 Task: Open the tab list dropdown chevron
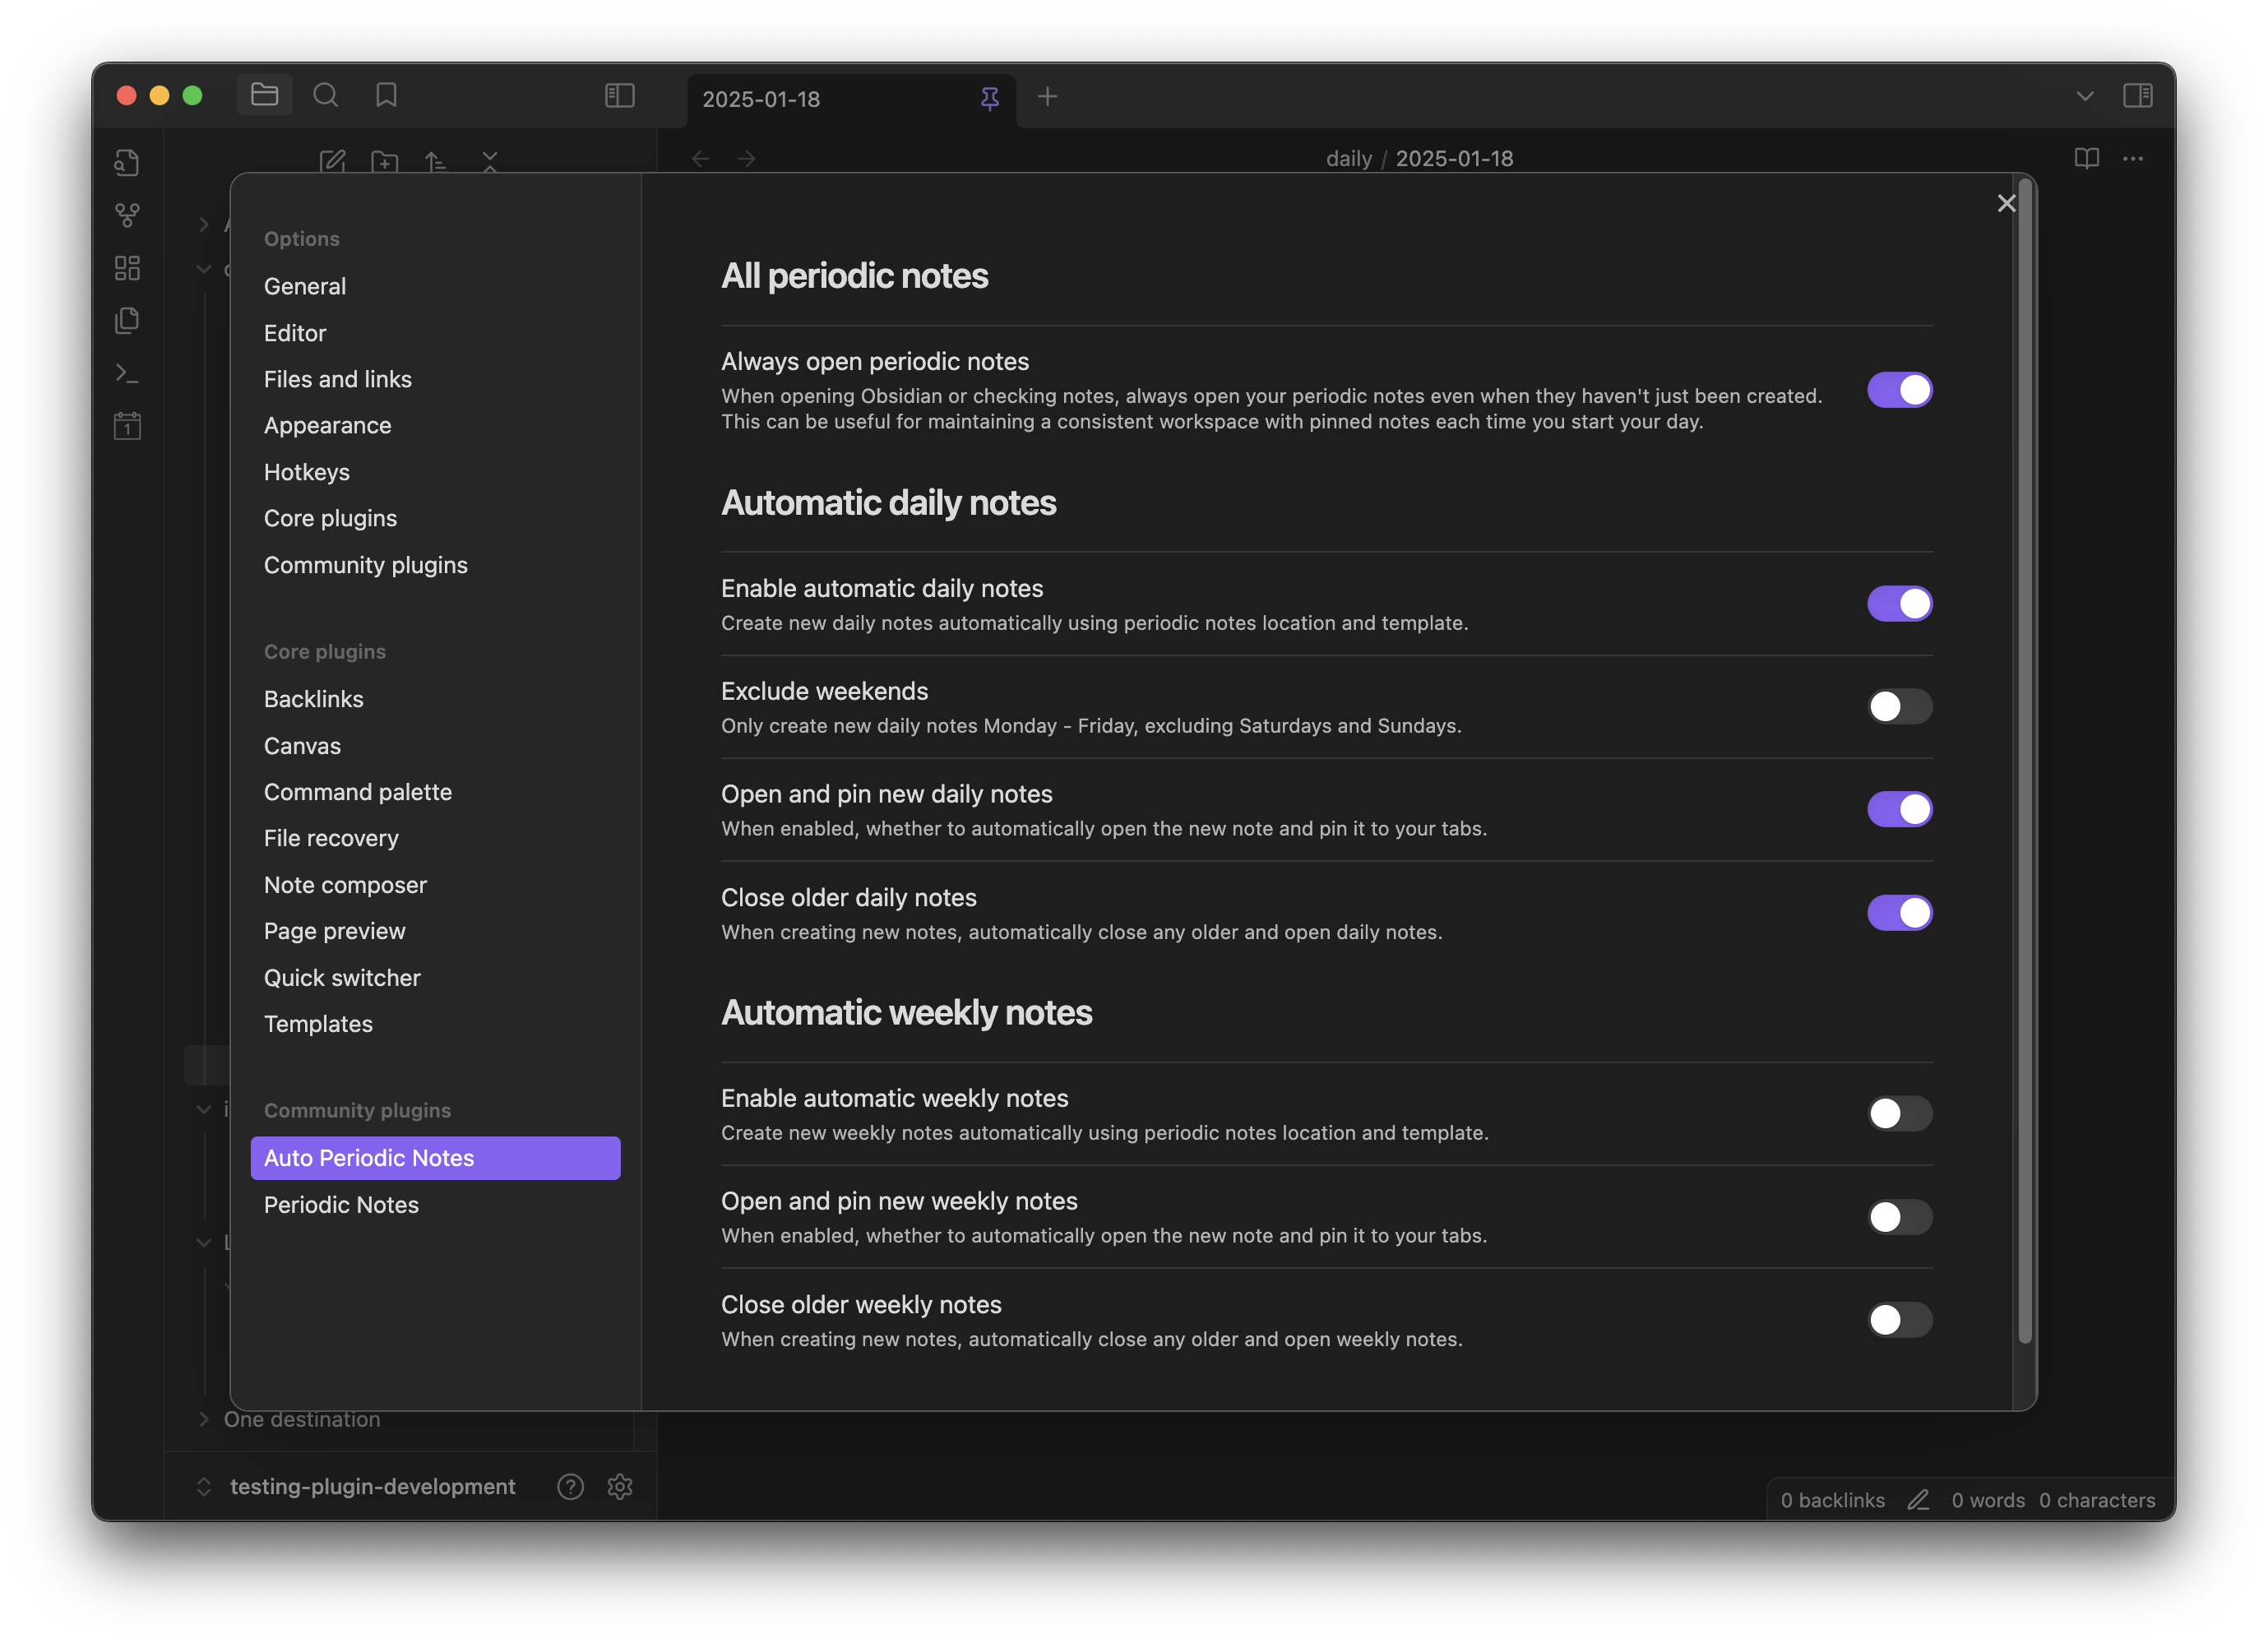coord(2085,96)
